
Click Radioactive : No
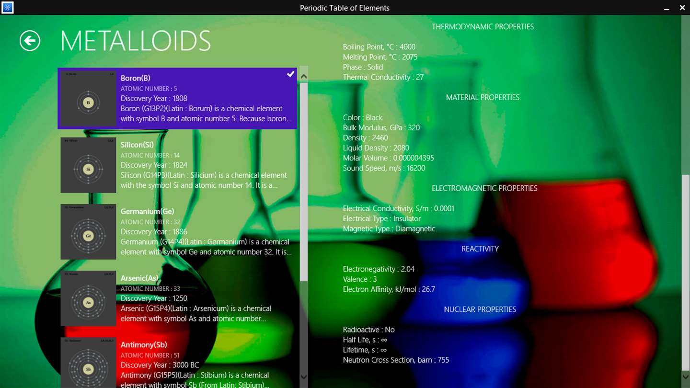(369, 330)
